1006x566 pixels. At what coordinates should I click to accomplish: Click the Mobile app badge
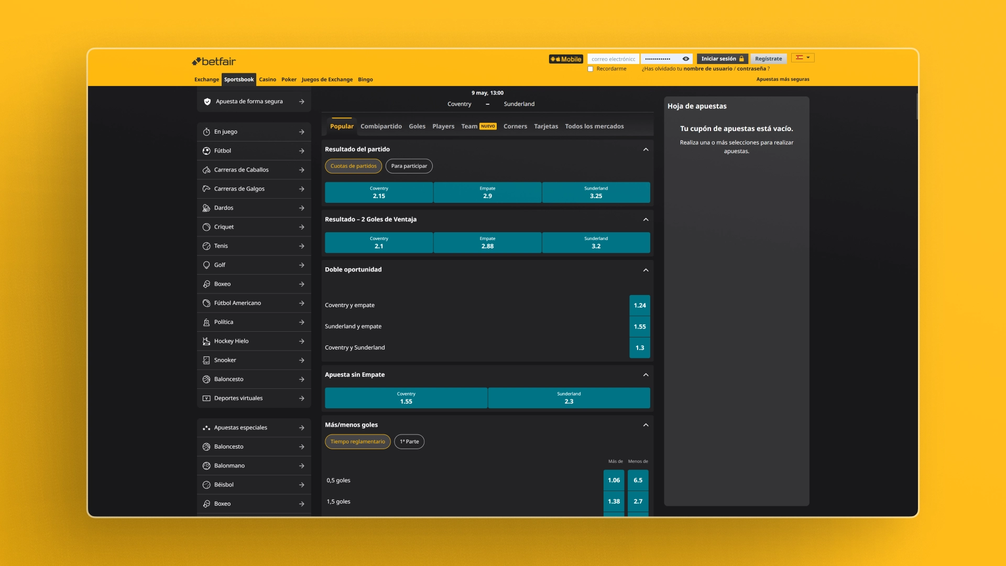pyautogui.click(x=566, y=59)
